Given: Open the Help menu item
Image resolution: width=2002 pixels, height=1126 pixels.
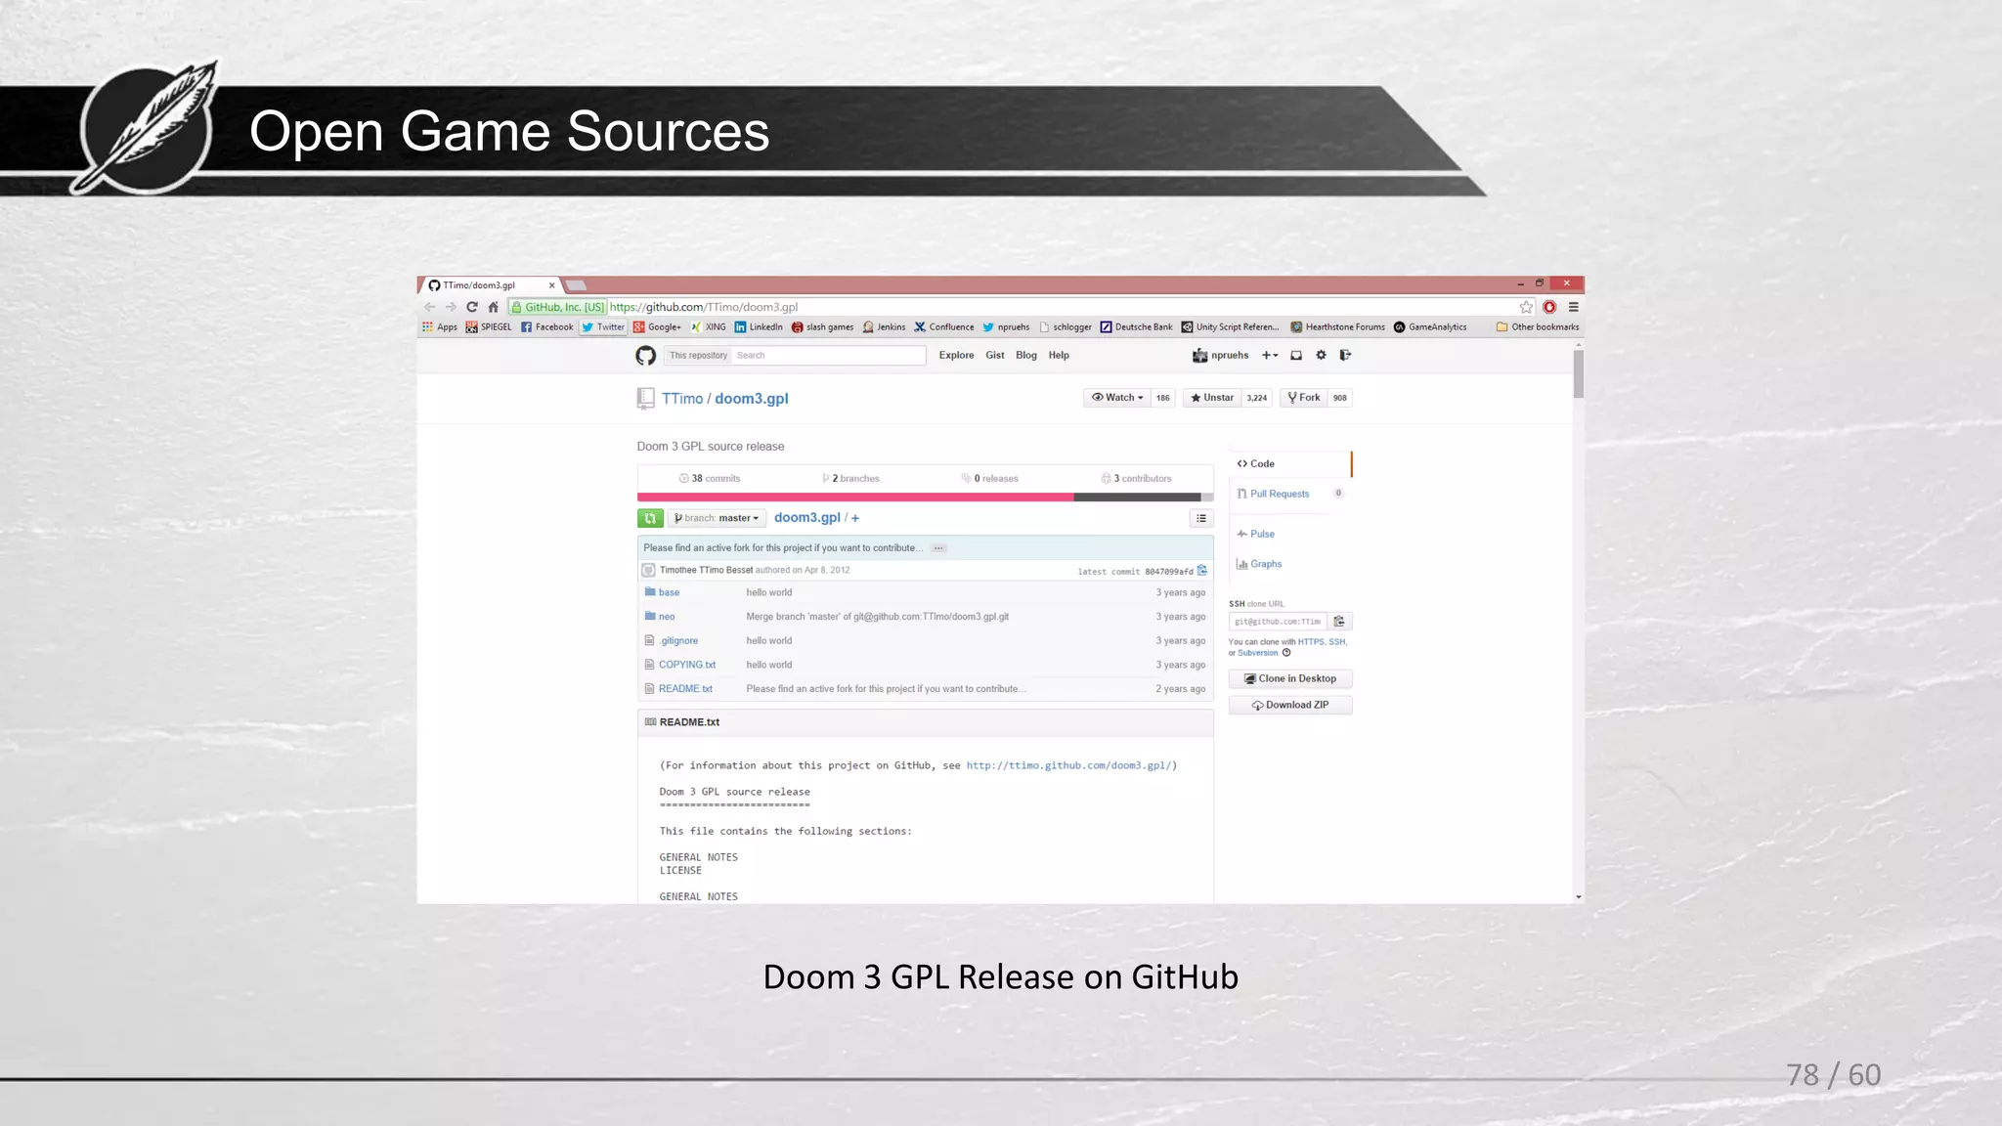Looking at the screenshot, I should pyautogui.click(x=1059, y=356).
